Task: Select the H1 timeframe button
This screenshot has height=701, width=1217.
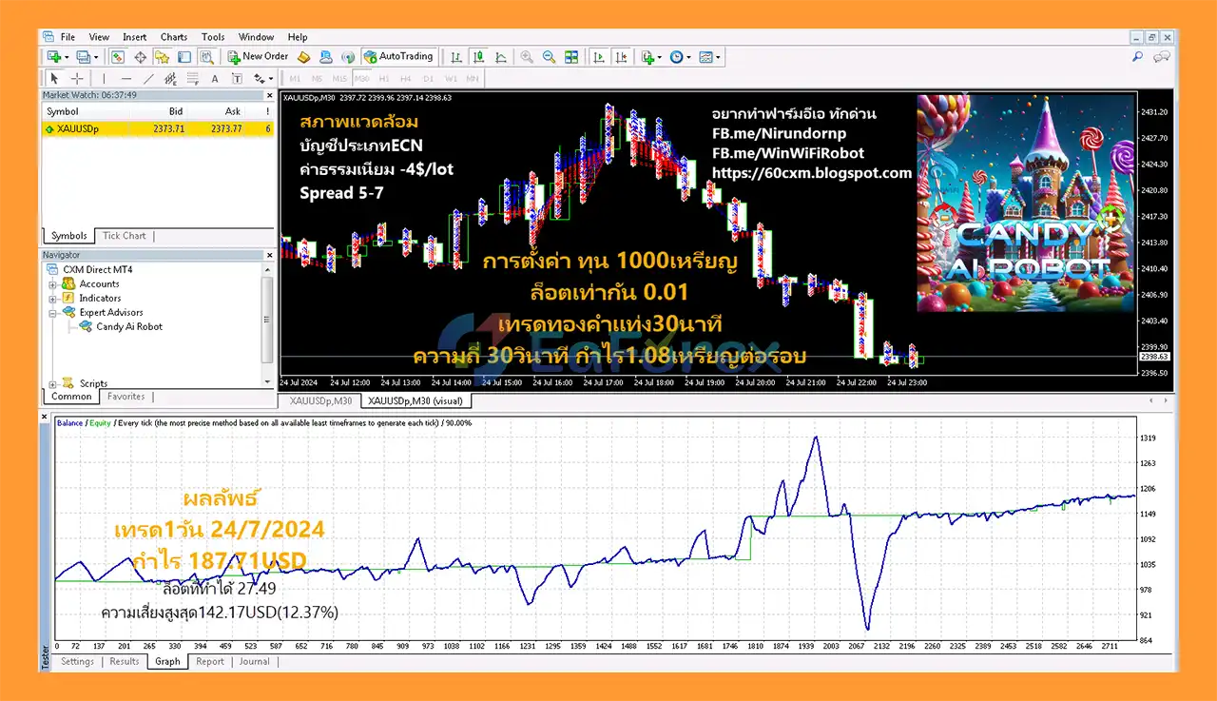Action: pyautogui.click(x=383, y=79)
